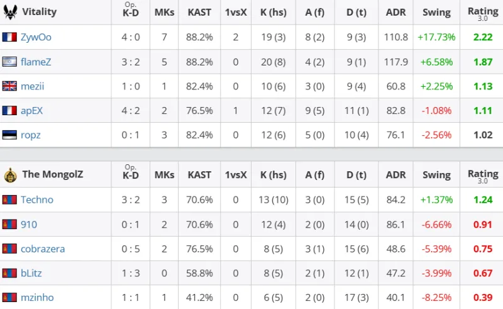Open cobrazera's player profile link

(x=43, y=249)
